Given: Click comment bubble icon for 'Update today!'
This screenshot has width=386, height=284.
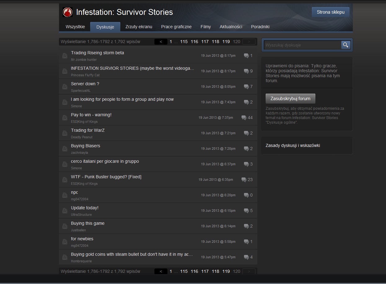Looking at the screenshot, I should [246, 211].
